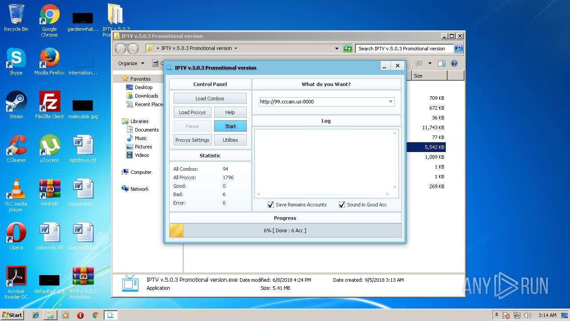Expand the server URL dropdown arrow
The image size is (570, 321).
tap(391, 102)
